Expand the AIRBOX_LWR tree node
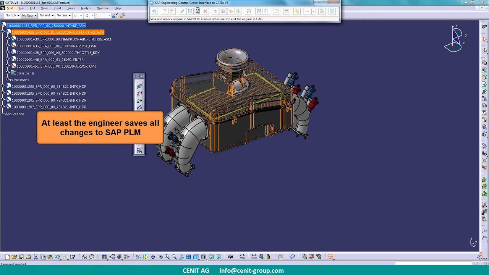The width and height of the screenshot is (489, 275). click(x=8, y=46)
